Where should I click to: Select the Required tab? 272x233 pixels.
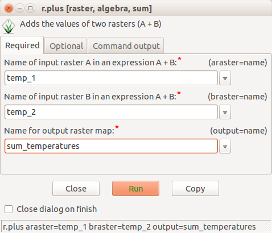pos(22,45)
